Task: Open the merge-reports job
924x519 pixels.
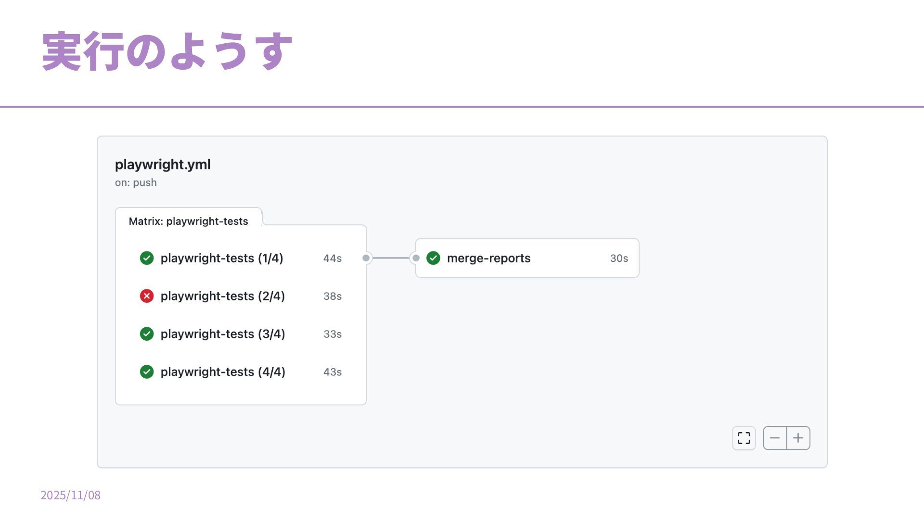Action: coord(488,258)
